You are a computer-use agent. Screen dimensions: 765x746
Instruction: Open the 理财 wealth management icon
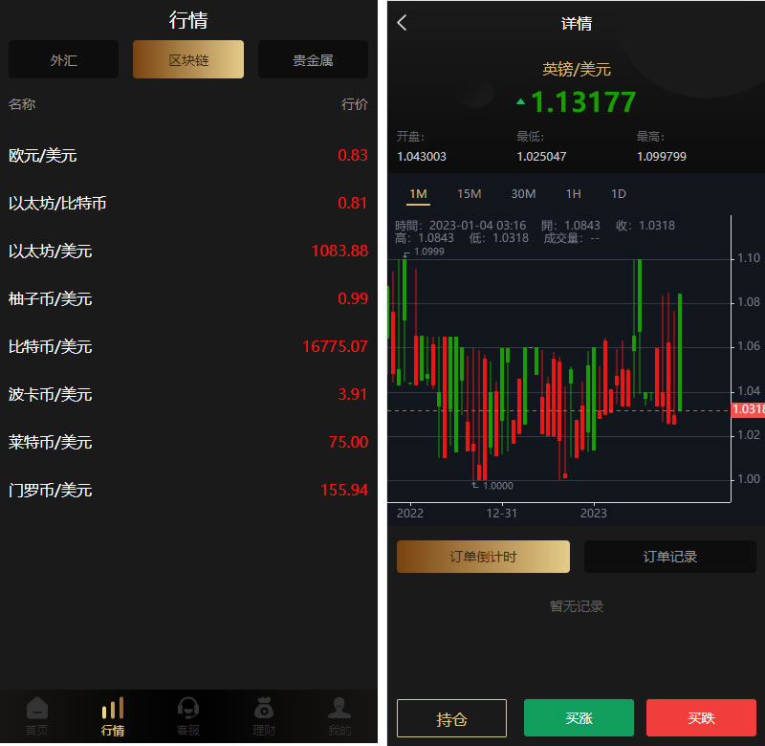(264, 715)
